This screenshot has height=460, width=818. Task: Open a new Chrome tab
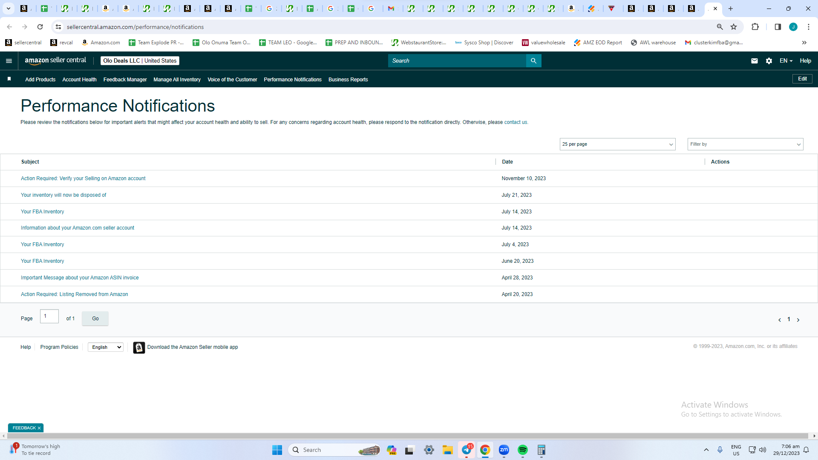[x=731, y=9]
